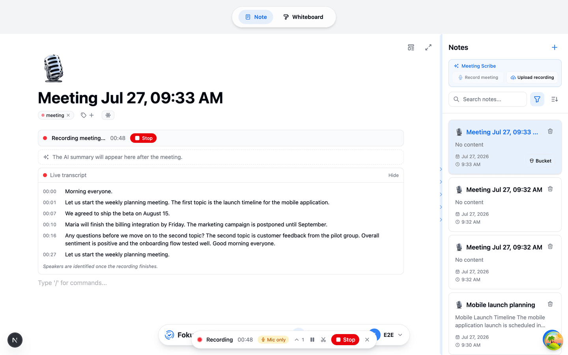Hide the live transcript panel
Screen dimensions: 568x355
coord(393,175)
